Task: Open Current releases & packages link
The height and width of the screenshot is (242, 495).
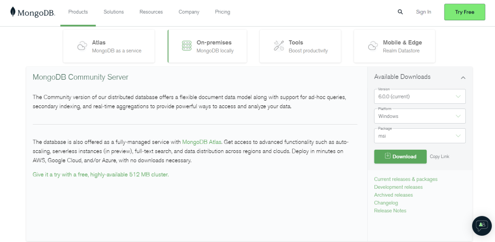Action: tap(406, 179)
